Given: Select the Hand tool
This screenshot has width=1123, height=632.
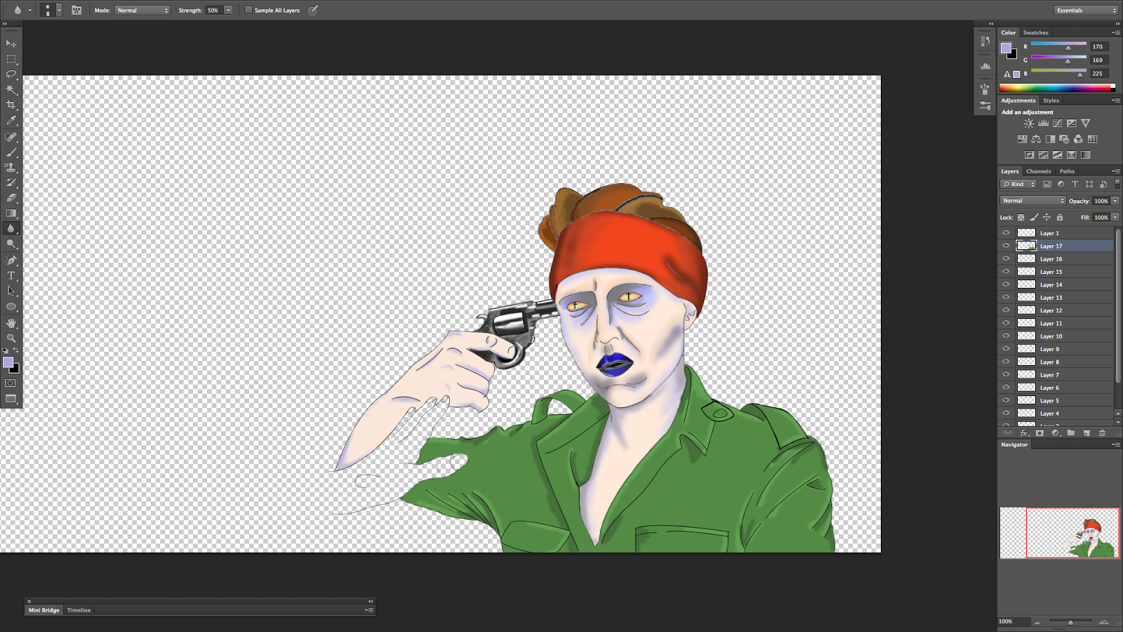Looking at the screenshot, I should coord(11,323).
